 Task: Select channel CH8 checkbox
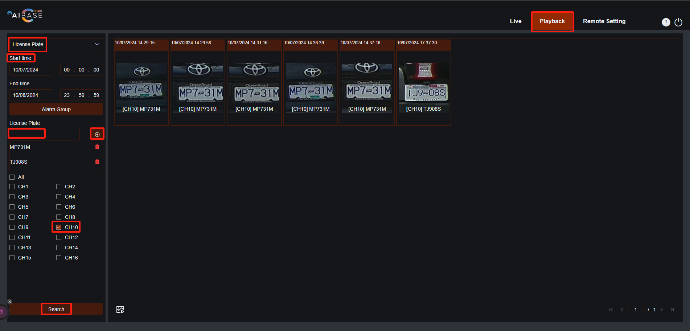click(x=59, y=217)
